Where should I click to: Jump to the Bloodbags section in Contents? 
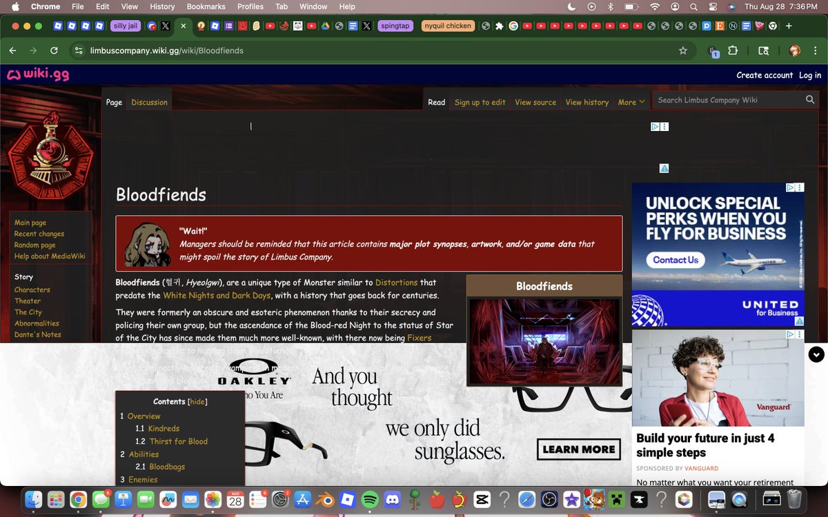tap(167, 467)
